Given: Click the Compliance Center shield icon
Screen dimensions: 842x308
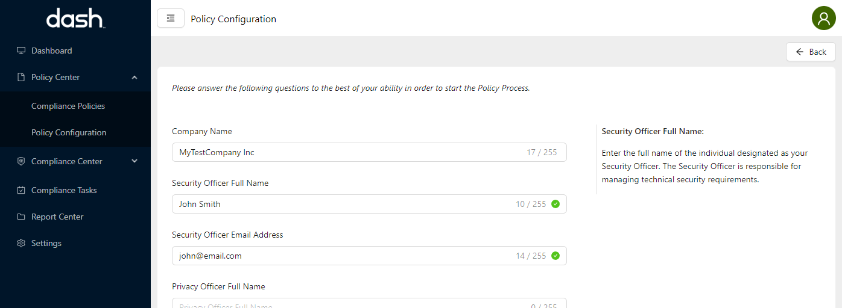Looking at the screenshot, I should coord(21,161).
